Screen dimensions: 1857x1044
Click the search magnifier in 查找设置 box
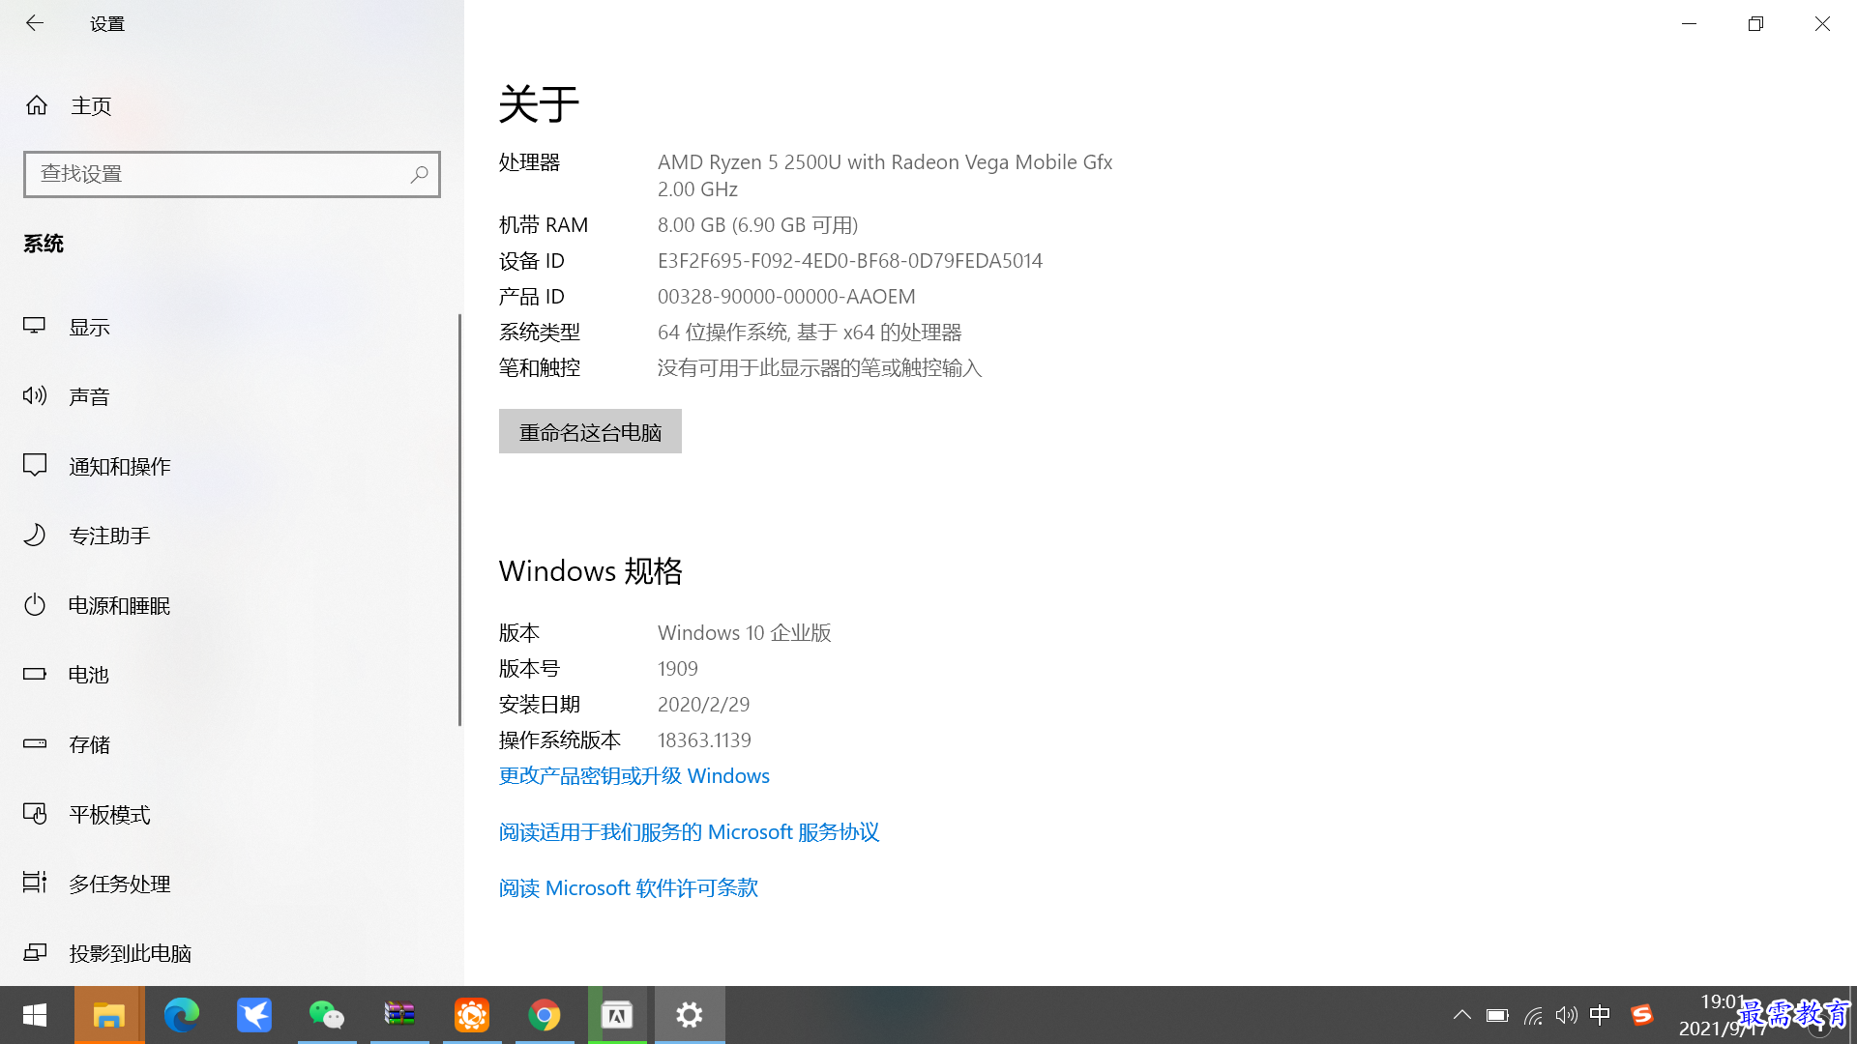(419, 174)
